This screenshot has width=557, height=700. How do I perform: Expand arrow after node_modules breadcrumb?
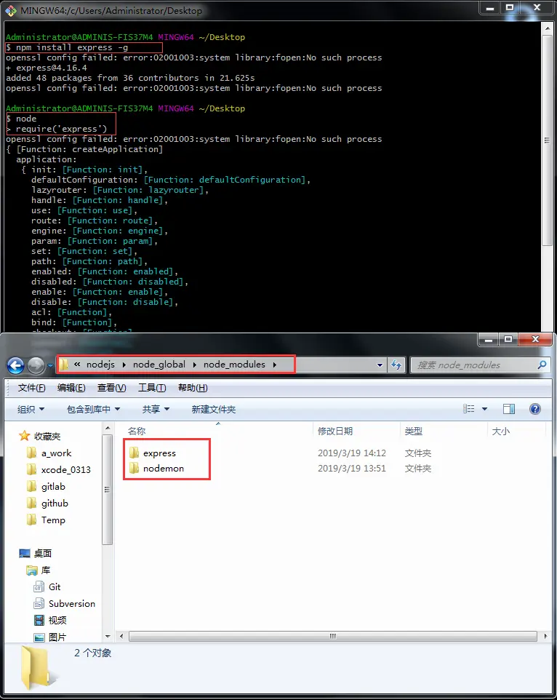275,365
